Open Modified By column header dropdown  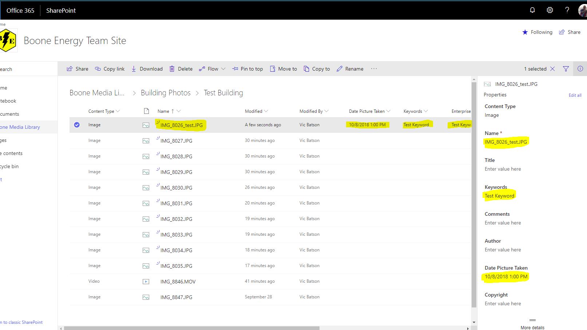314,111
